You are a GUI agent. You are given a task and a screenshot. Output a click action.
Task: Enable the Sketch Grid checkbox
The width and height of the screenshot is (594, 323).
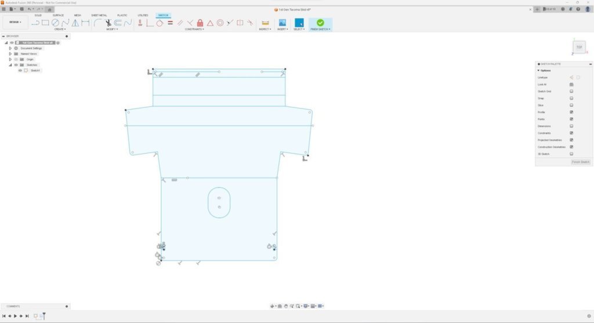tap(571, 91)
